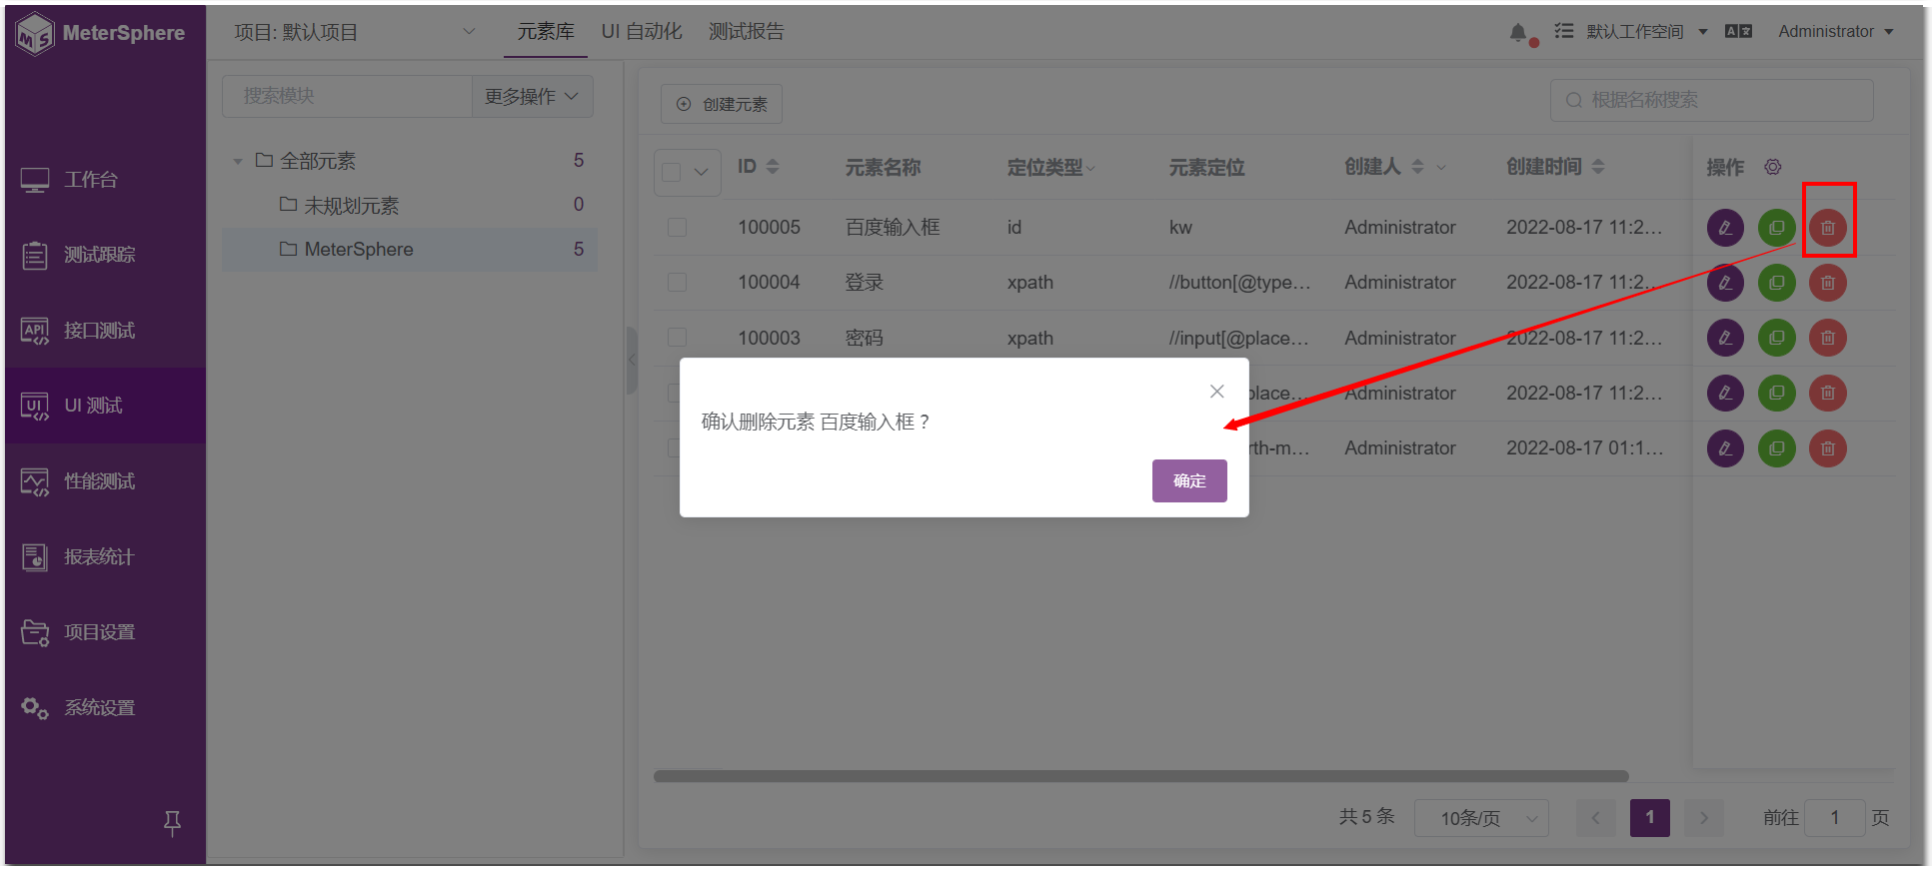The width and height of the screenshot is (1932, 873).
Task: Open 接口测试 in the sidebar
Action: click(x=105, y=331)
